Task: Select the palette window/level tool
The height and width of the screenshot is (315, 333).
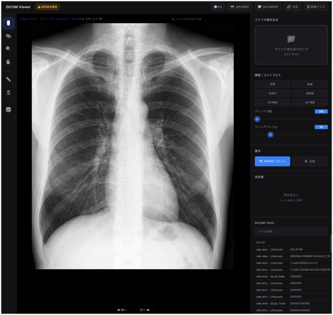Action: tap(8, 36)
